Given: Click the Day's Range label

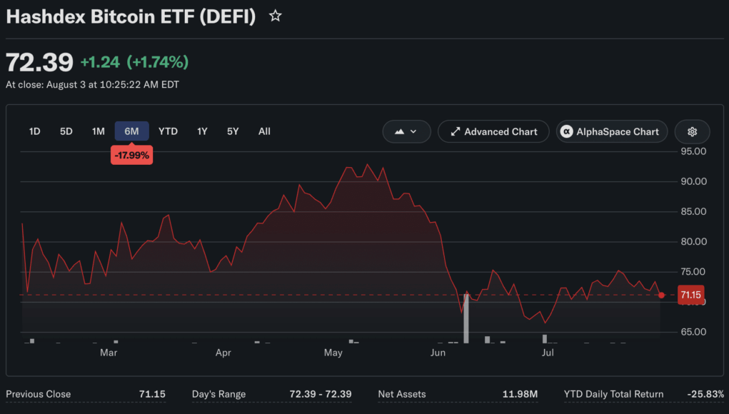Looking at the screenshot, I should [x=218, y=394].
